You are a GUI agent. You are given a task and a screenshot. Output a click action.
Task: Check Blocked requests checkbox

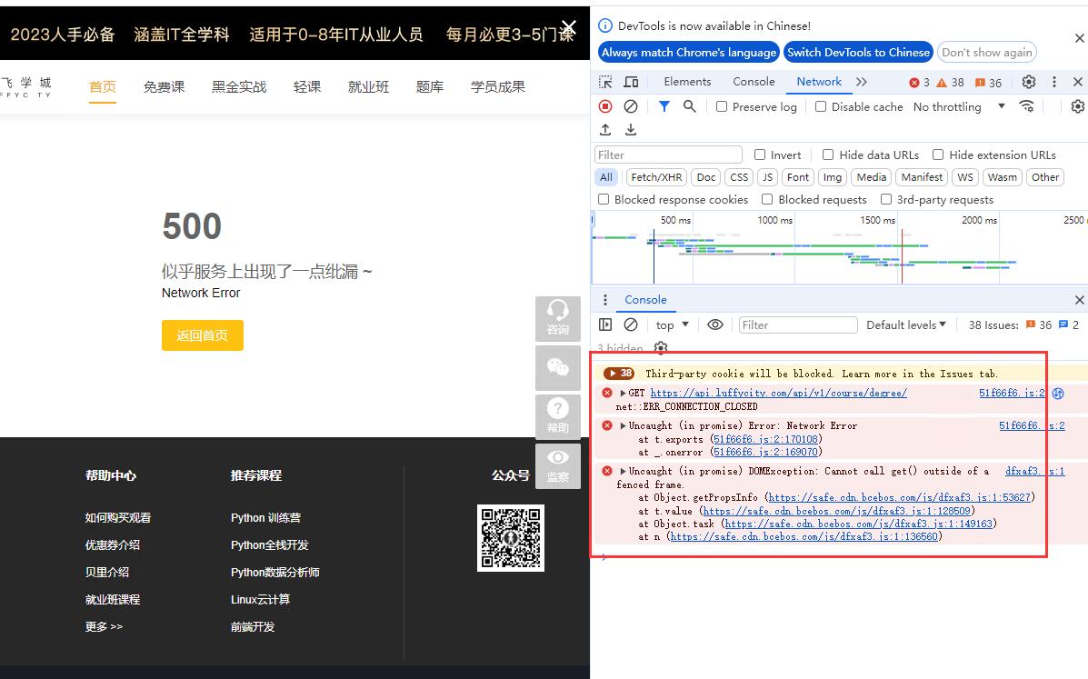pos(767,199)
